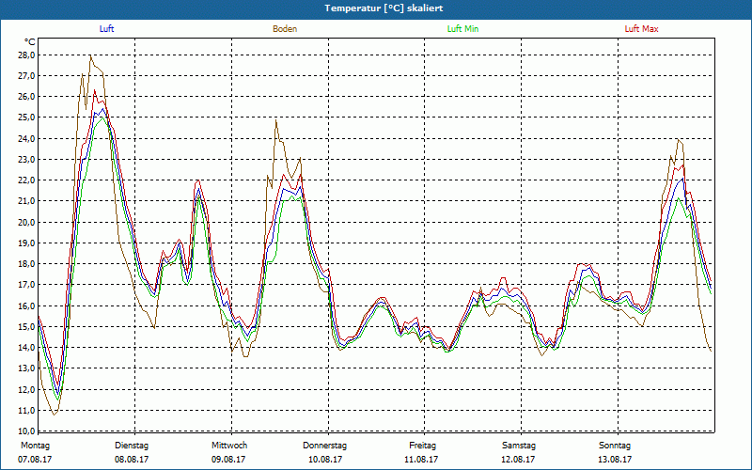Click the 'Samstag' day label

pos(519,446)
